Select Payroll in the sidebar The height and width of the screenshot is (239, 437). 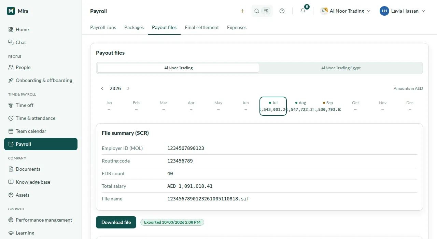[x=41, y=144]
